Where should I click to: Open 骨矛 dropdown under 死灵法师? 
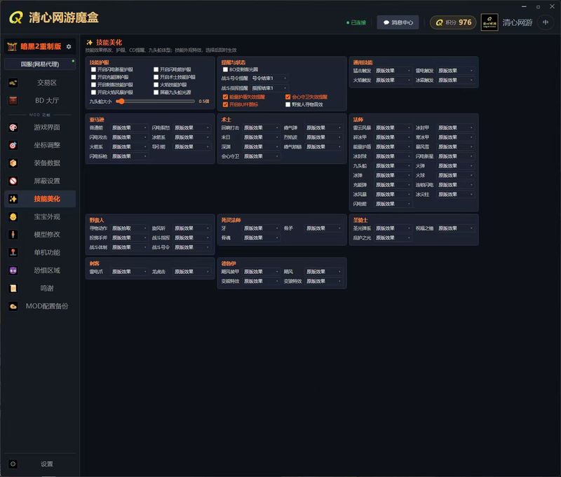click(323, 228)
